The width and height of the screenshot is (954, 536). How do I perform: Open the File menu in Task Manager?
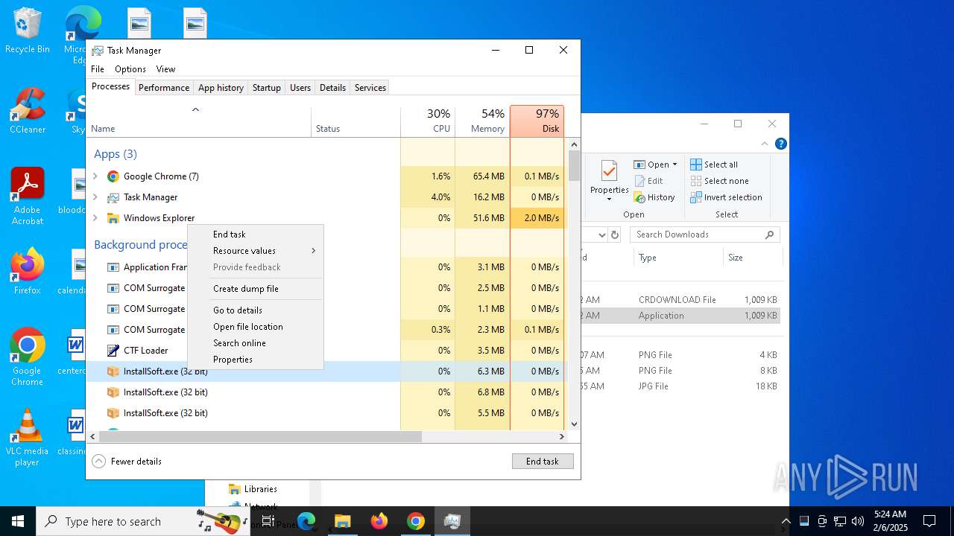tap(98, 69)
